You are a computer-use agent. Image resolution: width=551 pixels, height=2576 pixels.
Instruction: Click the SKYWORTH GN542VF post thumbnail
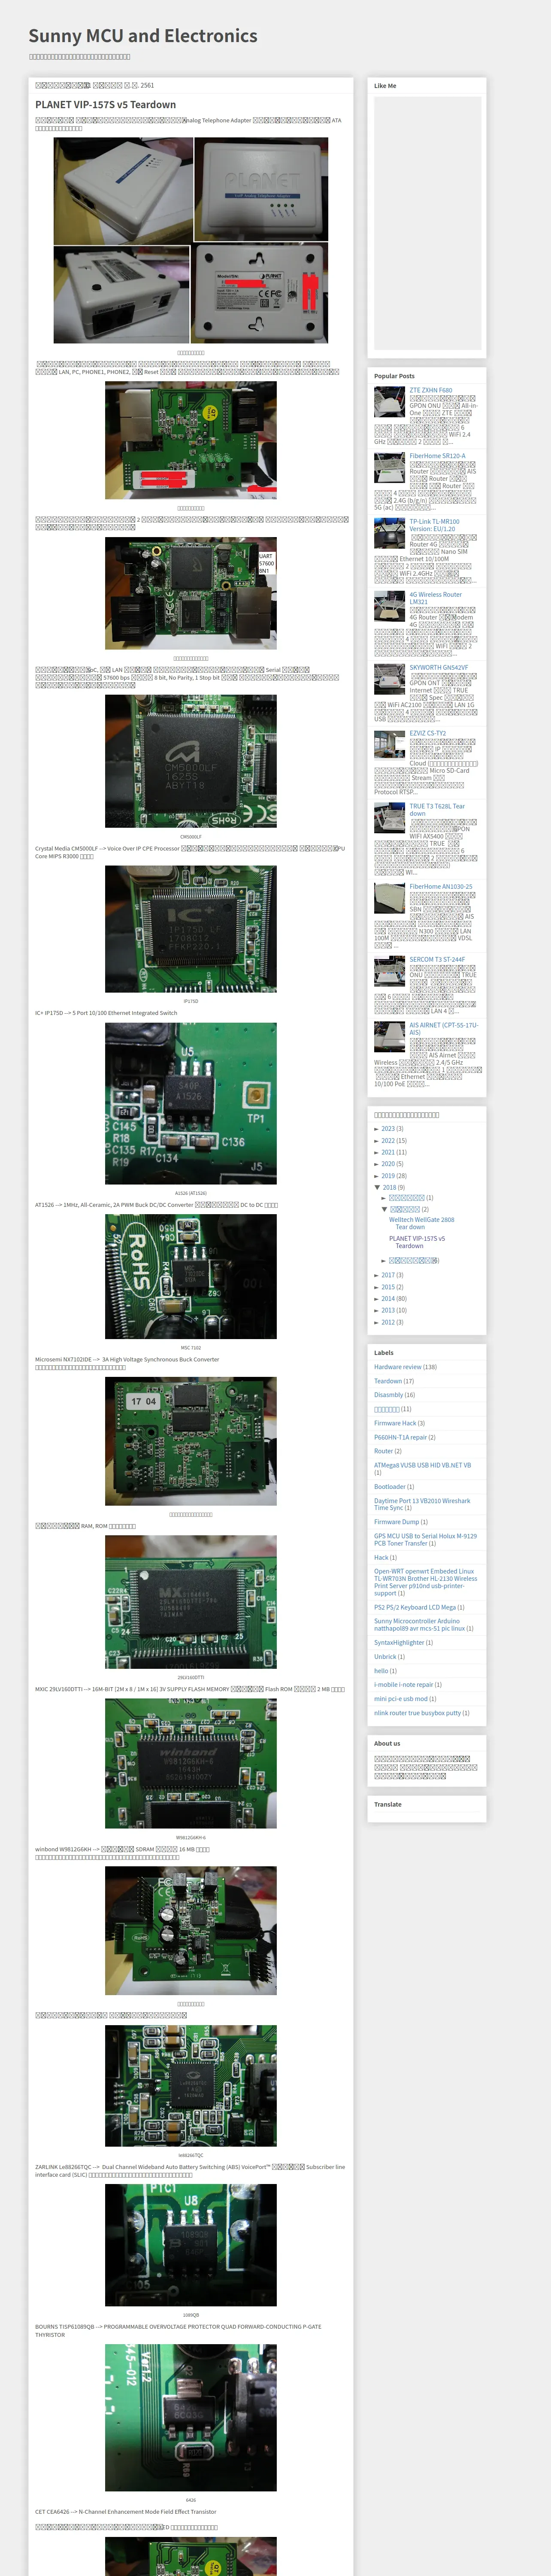pyautogui.click(x=390, y=679)
